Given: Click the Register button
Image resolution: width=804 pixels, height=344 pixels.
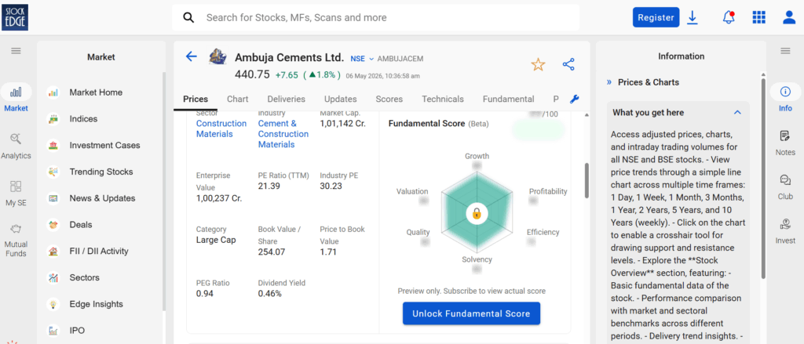Looking at the screenshot, I should 656,17.
